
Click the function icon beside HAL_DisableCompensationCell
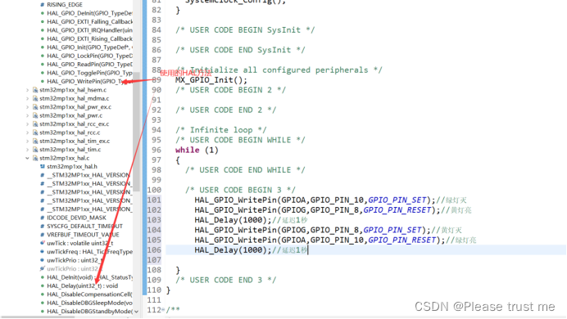point(43,294)
